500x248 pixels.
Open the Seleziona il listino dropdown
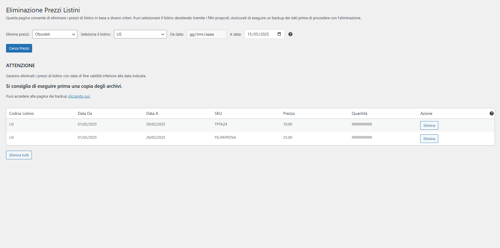[140, 34]
